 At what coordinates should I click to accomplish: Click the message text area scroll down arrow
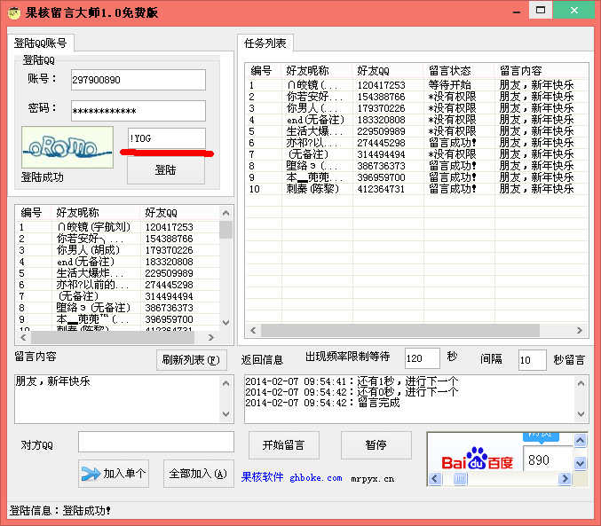[226, 413]
